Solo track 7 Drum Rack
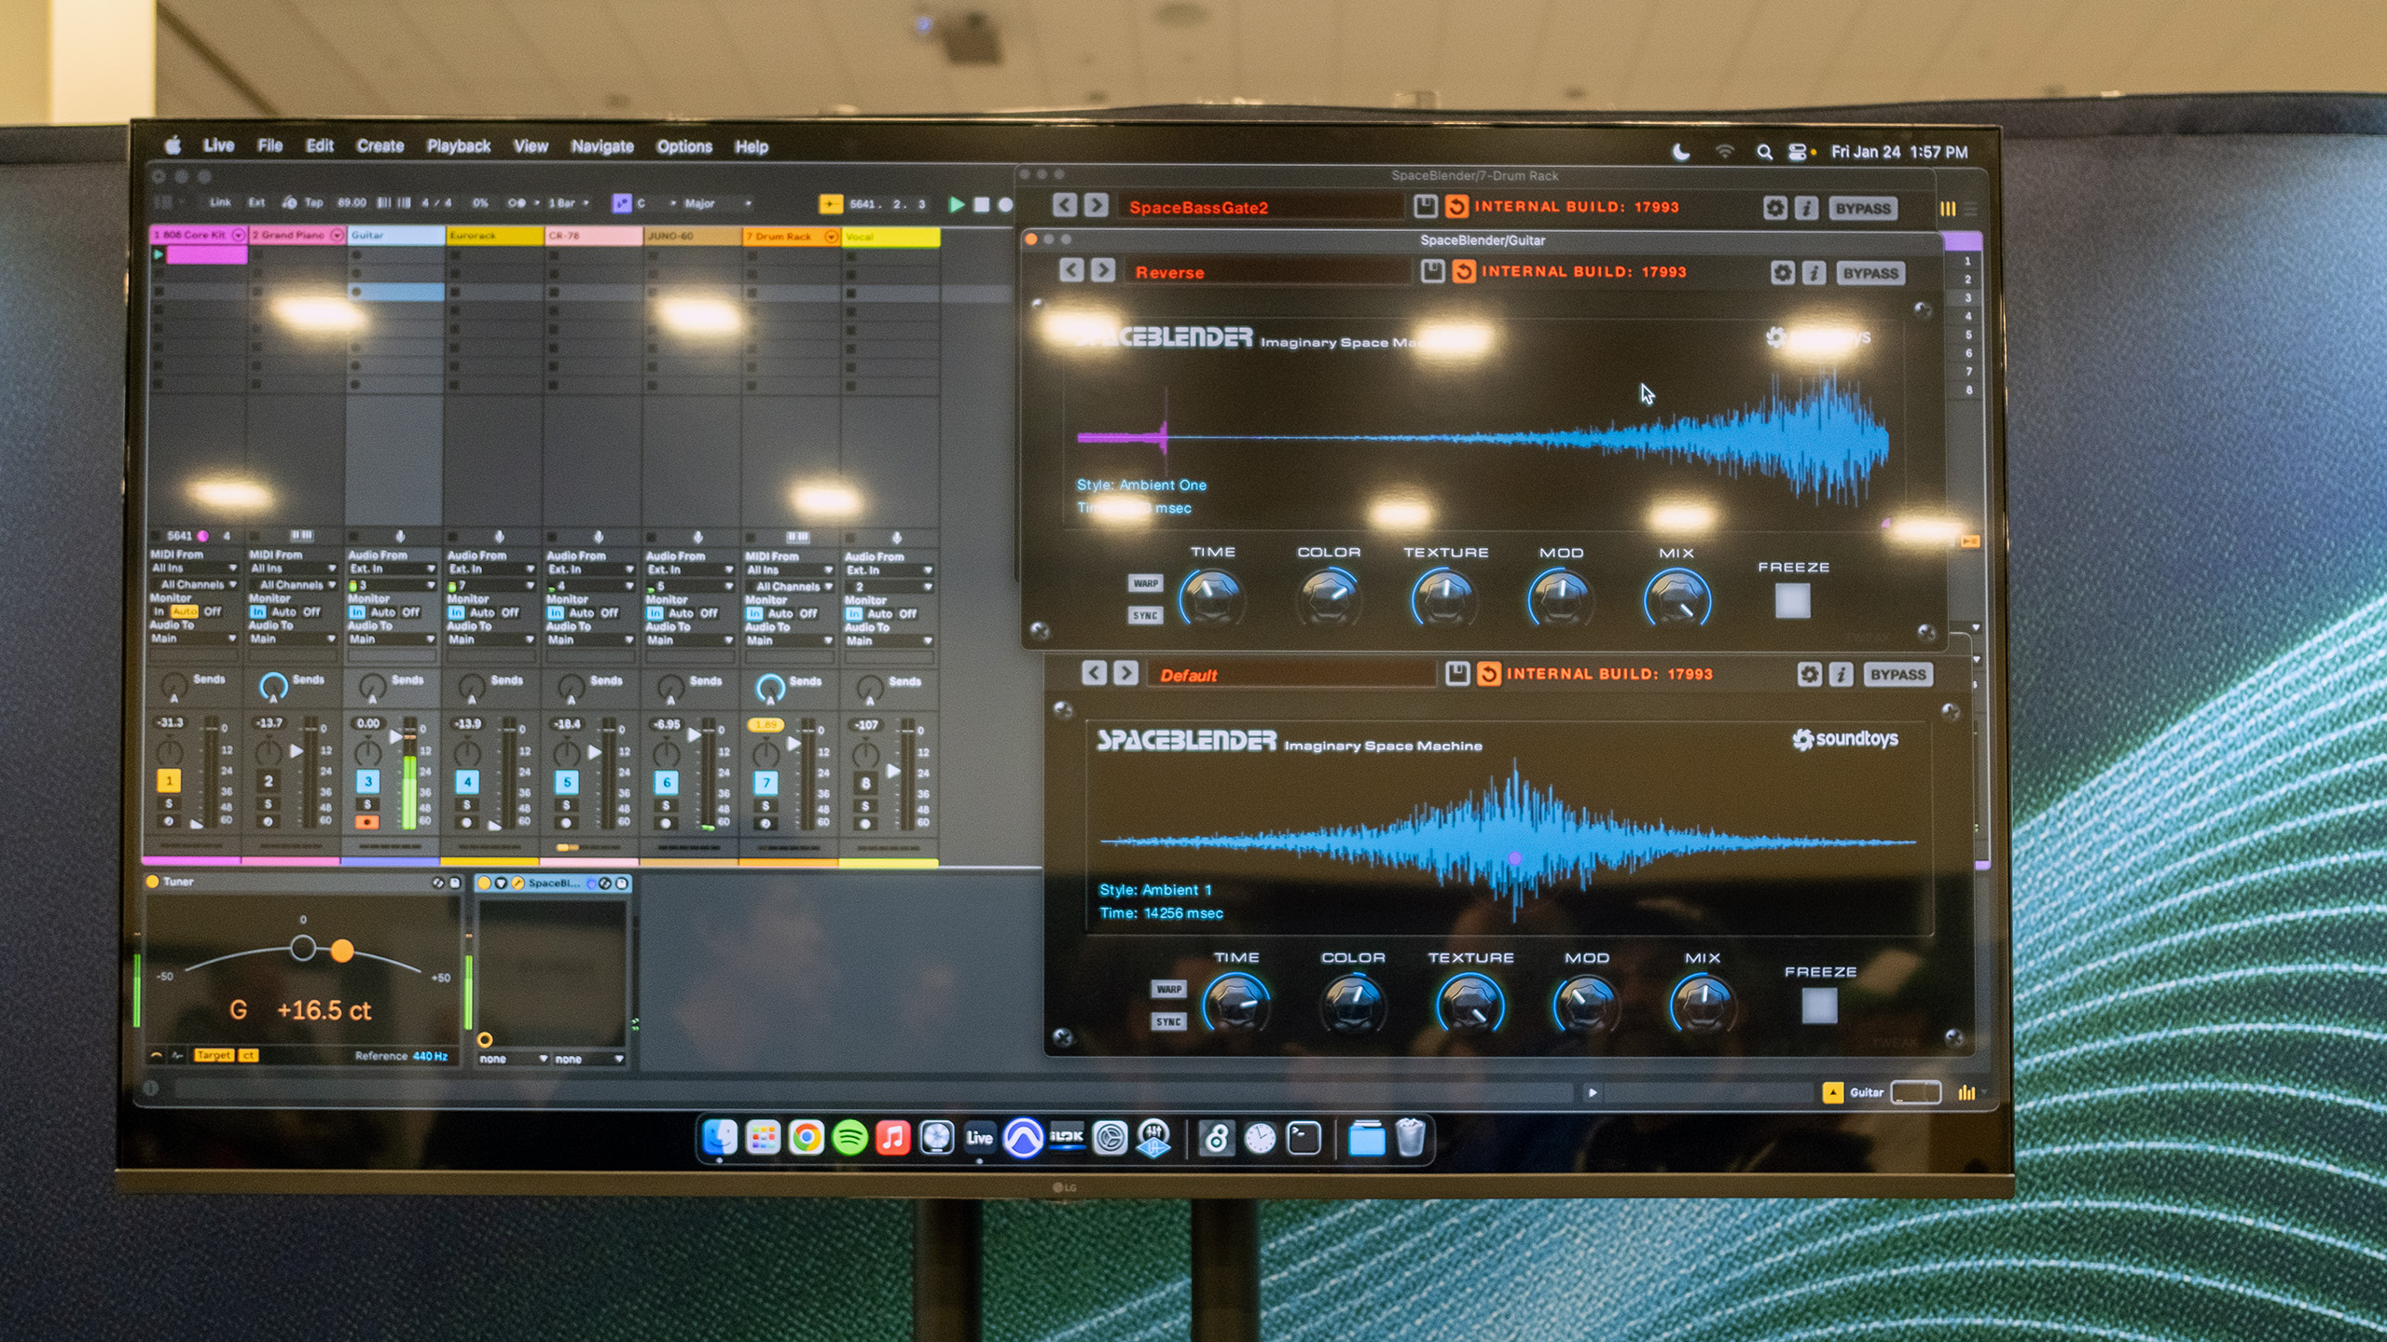Viewport: 2387px width, 1342px height. click(766, 806)
